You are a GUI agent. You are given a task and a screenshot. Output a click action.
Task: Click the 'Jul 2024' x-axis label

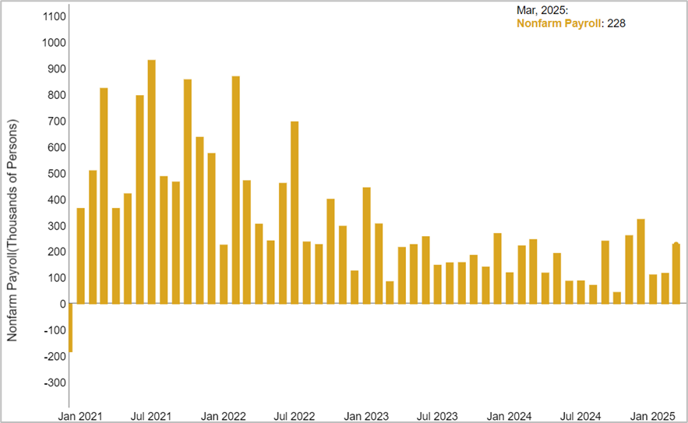[x=580, y=416]
